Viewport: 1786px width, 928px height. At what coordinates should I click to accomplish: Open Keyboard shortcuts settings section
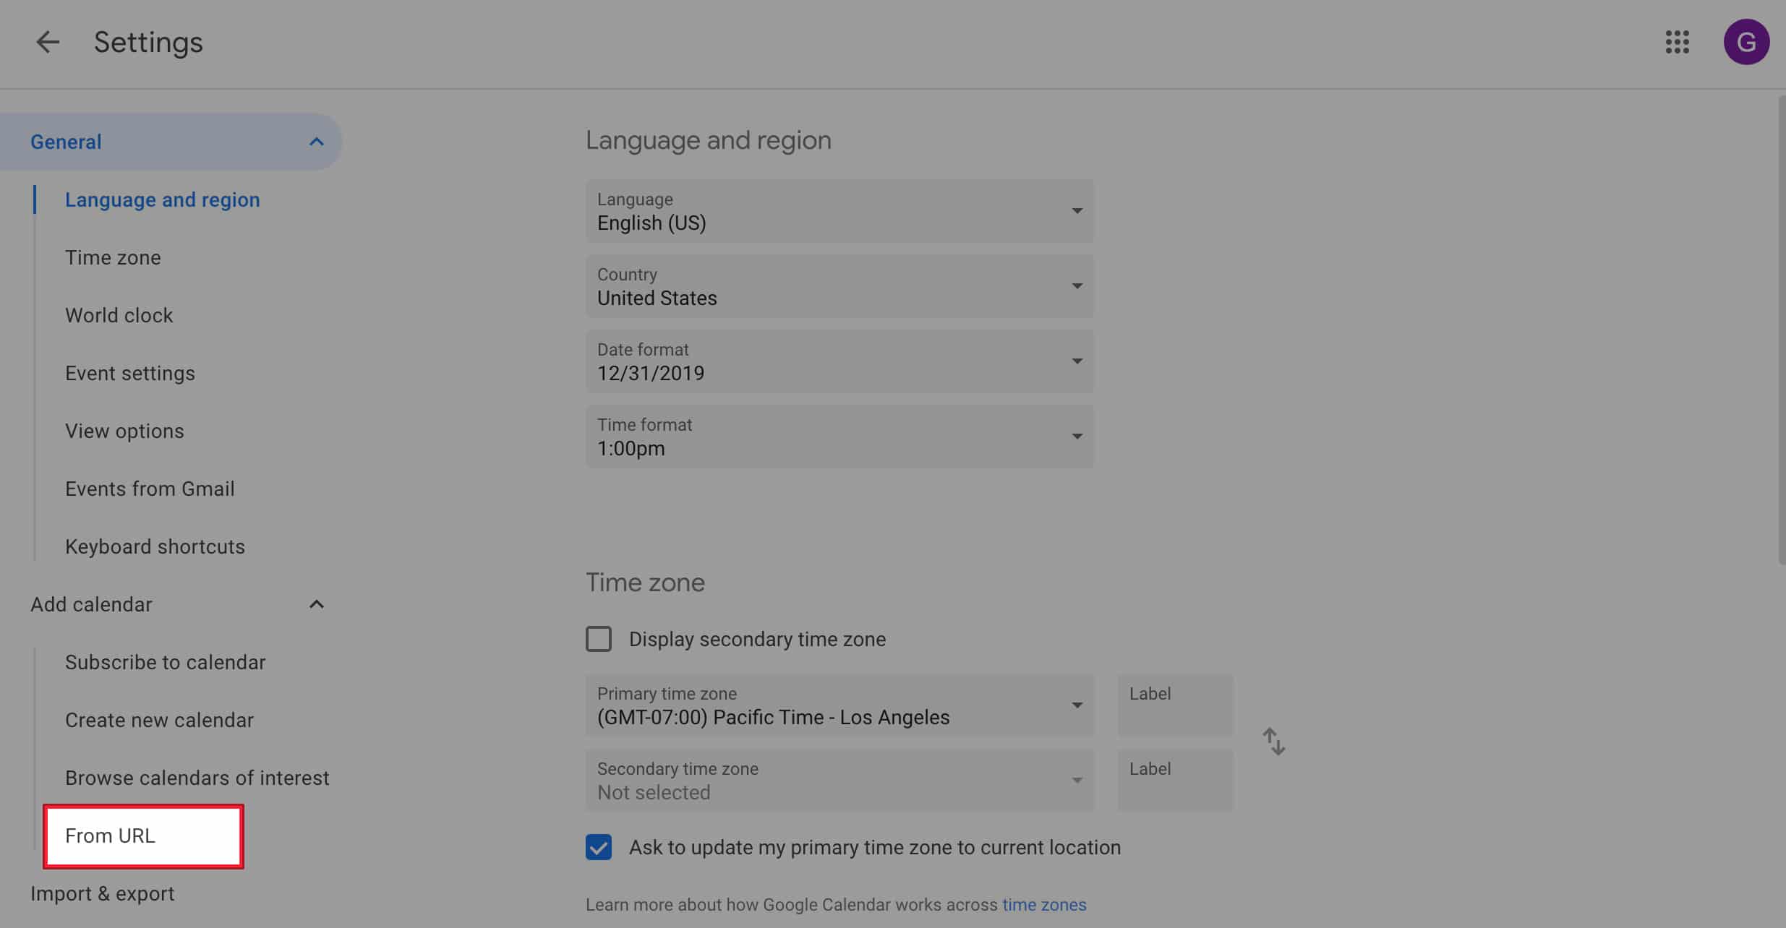pos(155,546)
